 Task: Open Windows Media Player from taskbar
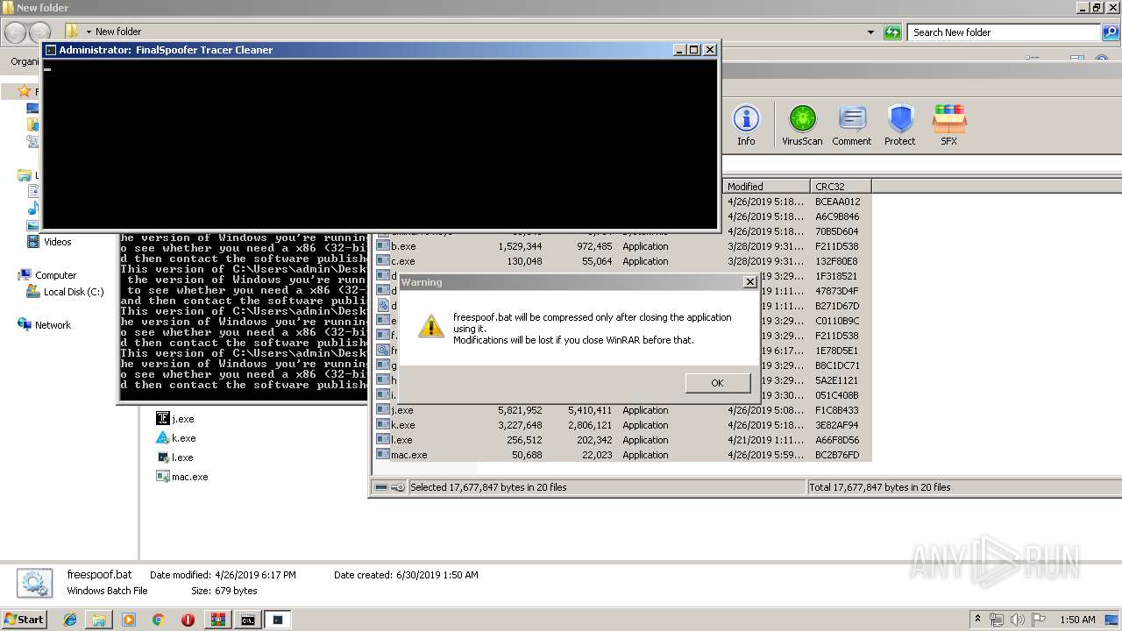click(x=129, y=620)
